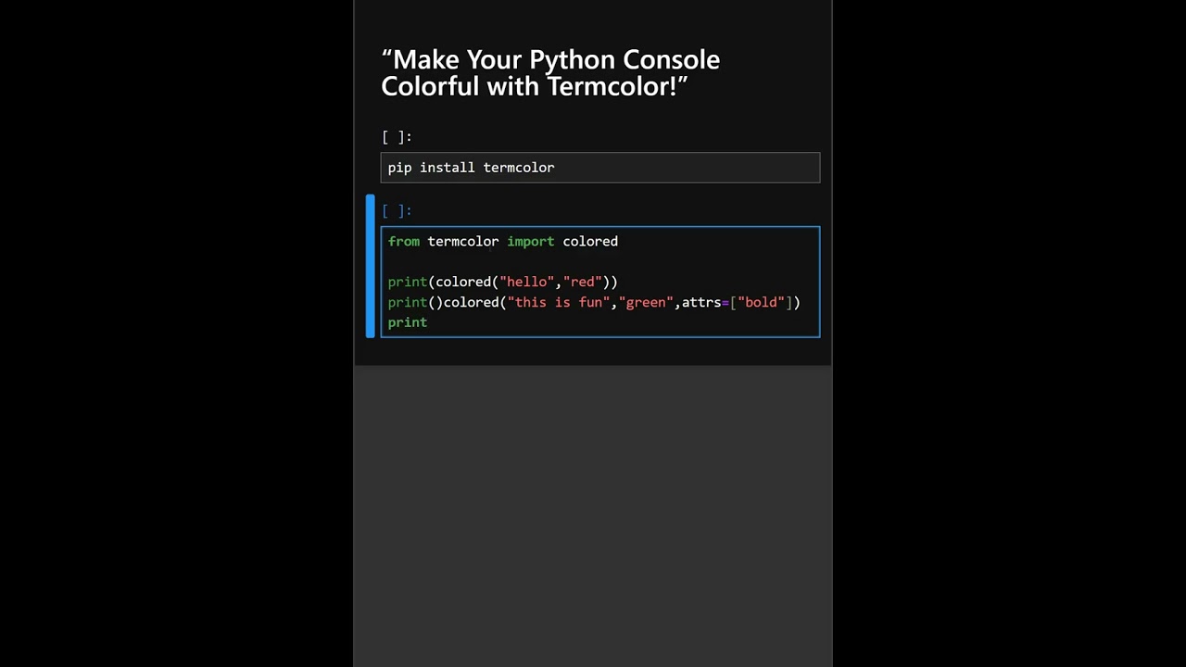This screenshot has width=1186, height=667.
Task: Click the pip install termcolor code cell
Action: tap(600, 168)
